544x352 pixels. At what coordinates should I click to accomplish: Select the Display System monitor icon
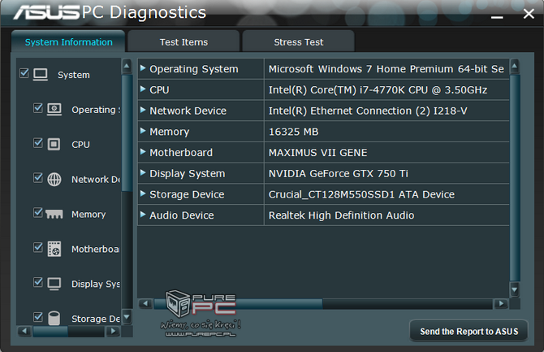[54, 284]
